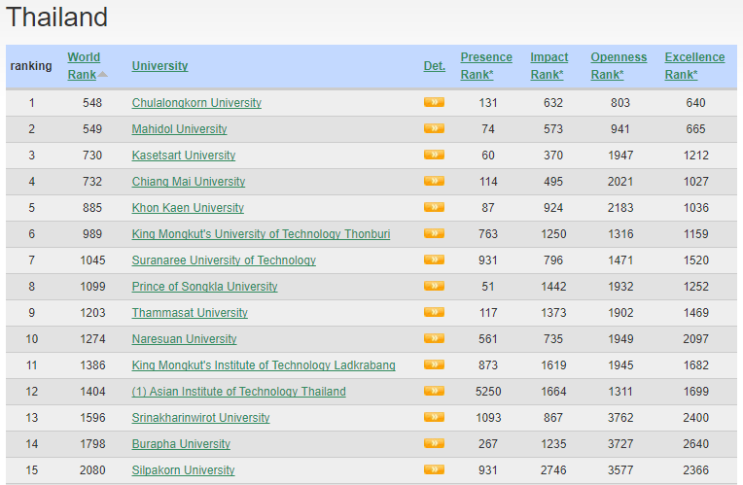Open Chiang Mai University link
The width and height of the screenshot is (743, 485).
pyautogui.click(x=189, y=182)
